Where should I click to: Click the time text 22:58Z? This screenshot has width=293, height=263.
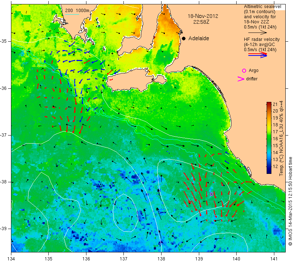(201, 22)
